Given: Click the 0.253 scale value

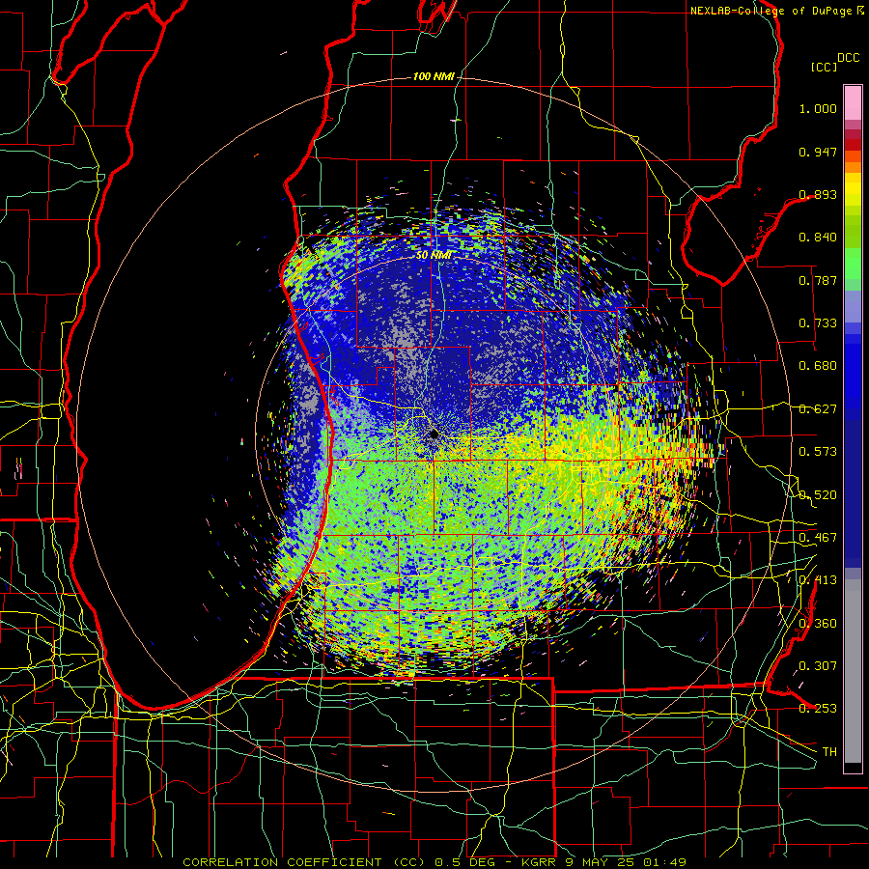Looking at the screenshot, I should pos(818,709).
